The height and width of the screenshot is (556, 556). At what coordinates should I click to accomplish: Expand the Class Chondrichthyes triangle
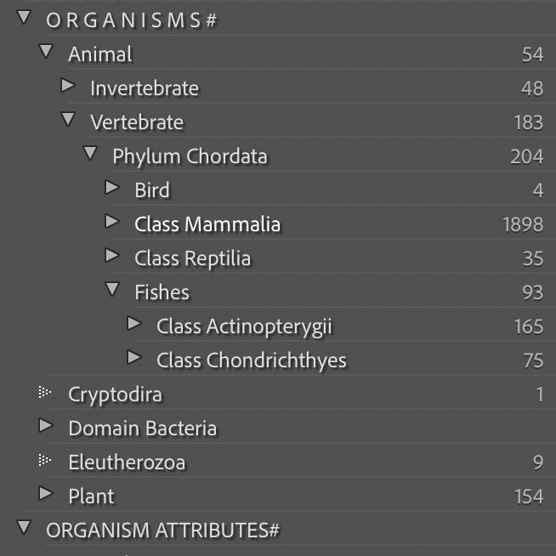[134, 358]
